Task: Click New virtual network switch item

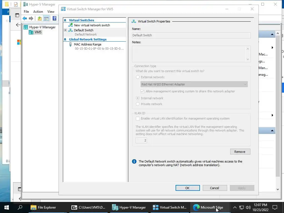Action: 92,25
